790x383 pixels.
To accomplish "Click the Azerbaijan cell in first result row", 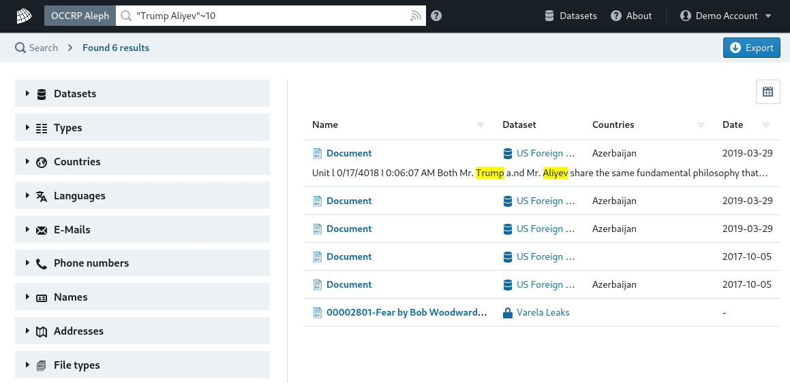I will (614, 153).
